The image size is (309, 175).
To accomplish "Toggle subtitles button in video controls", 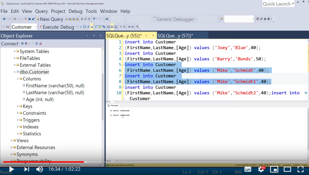I will pyautogui.click(x=248, y=169).
